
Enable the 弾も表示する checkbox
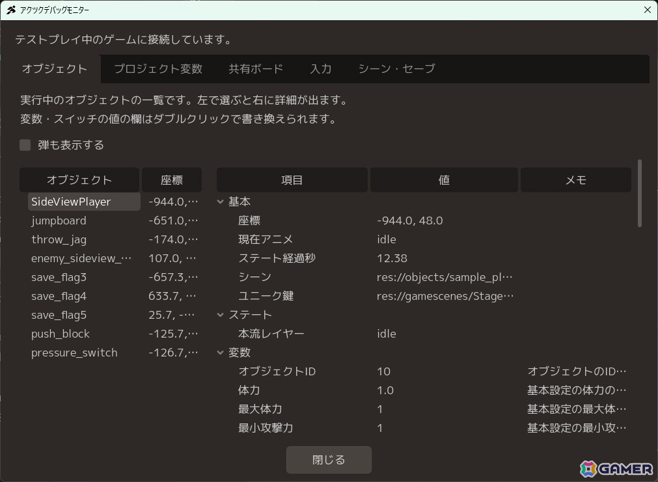(25, 145)
